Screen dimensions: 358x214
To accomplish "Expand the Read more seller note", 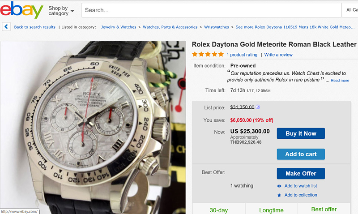I will [340, 81].
